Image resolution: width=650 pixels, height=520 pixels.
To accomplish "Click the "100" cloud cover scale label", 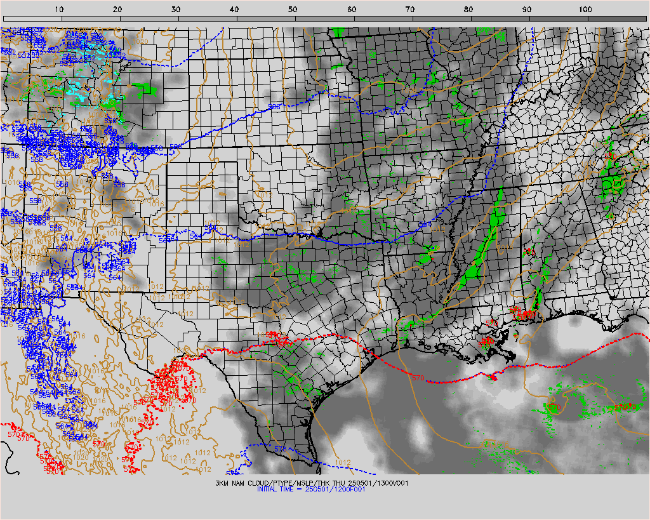I will 585,9.
